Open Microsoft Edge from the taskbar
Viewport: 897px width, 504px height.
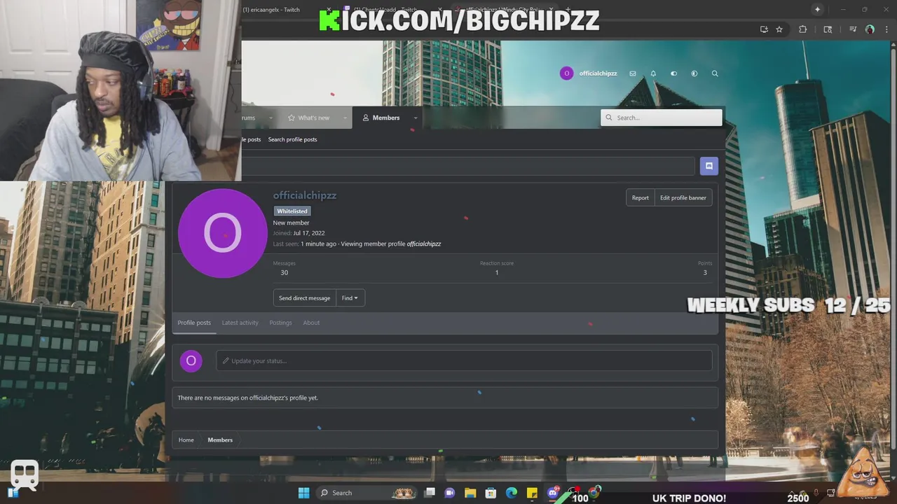coord(512,493)
